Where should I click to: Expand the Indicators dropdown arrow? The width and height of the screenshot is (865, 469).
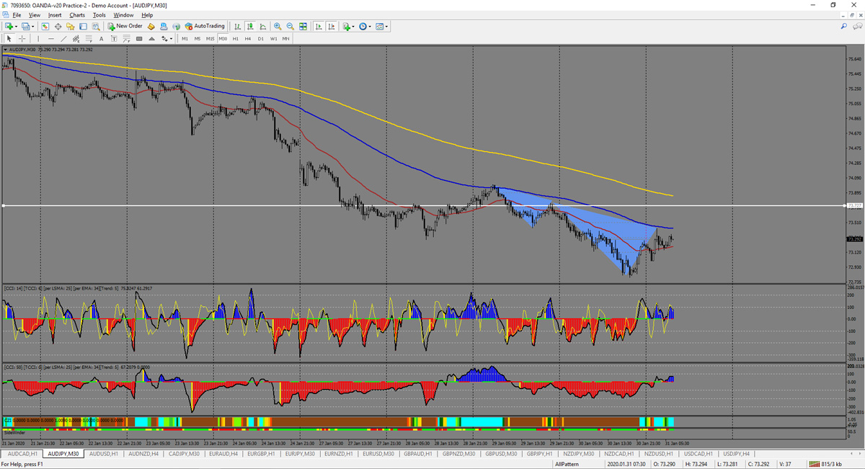354,27
